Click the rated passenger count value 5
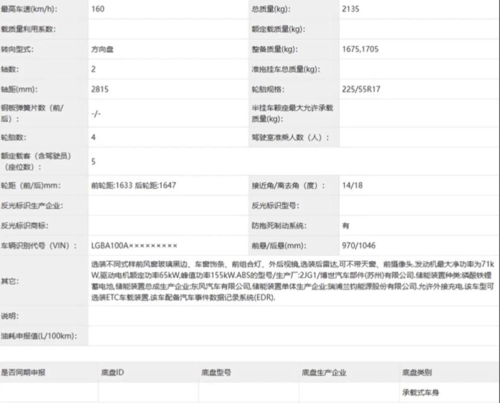 coord(94,161)
